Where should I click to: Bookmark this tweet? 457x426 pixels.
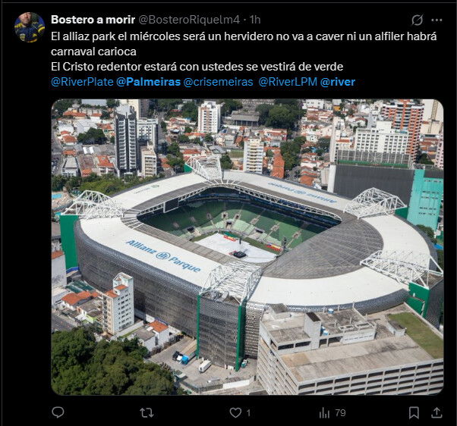(414, 412)
